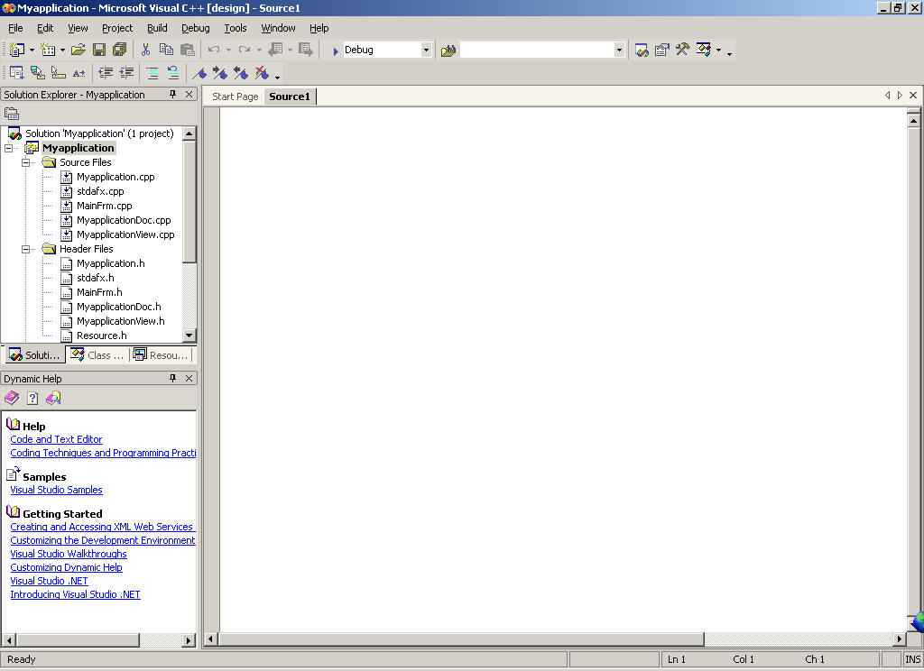This screenshot has height=671, width=924.
Task: Cut selection with the scissors icon
Action: tap(145, 51)
